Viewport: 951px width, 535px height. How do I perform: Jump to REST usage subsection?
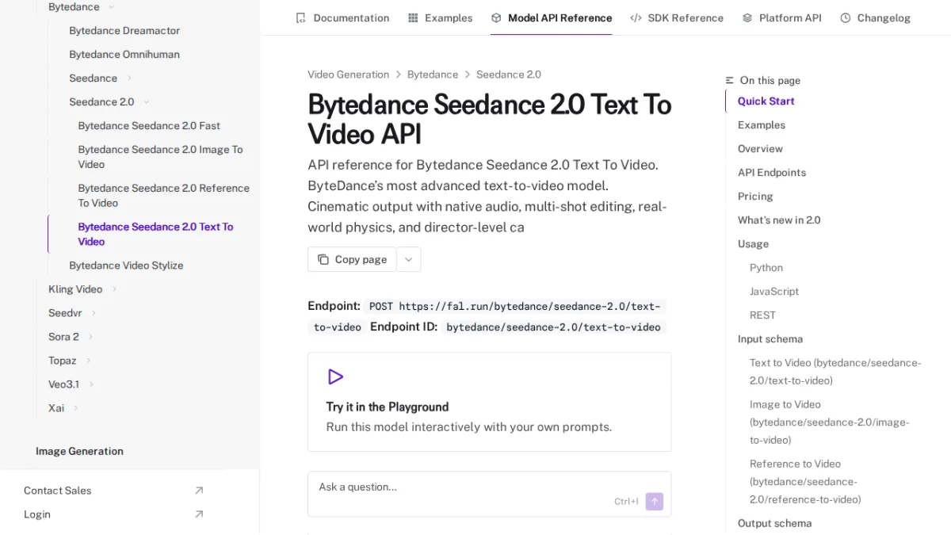click(762, 315)
